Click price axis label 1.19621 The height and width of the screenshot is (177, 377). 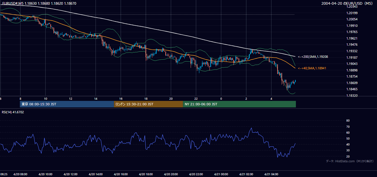coord(352,38)
